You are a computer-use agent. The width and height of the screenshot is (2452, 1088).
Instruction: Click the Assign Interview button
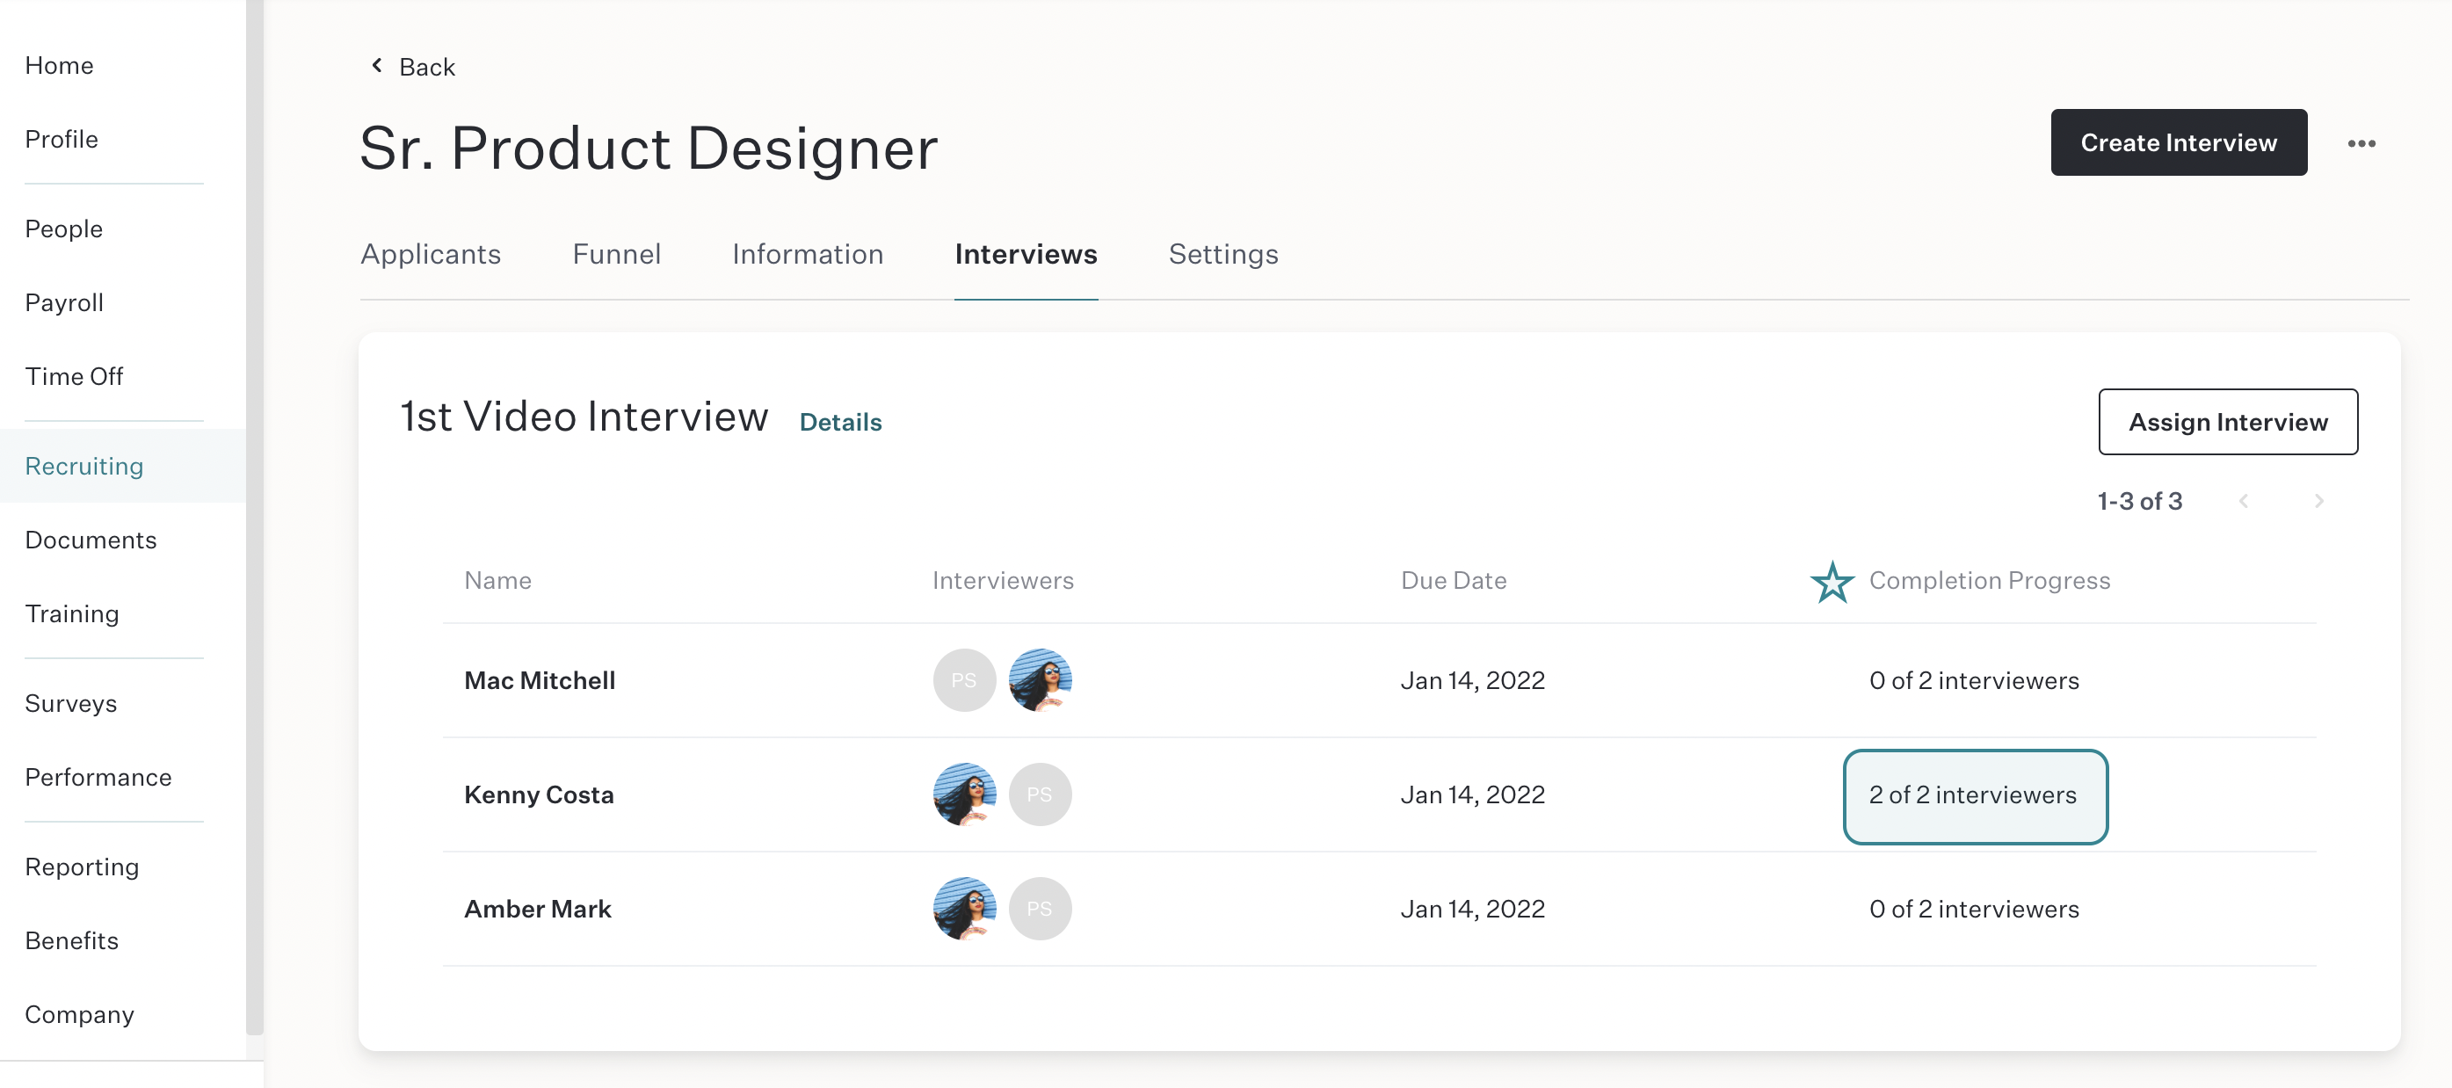[2227, 422]
